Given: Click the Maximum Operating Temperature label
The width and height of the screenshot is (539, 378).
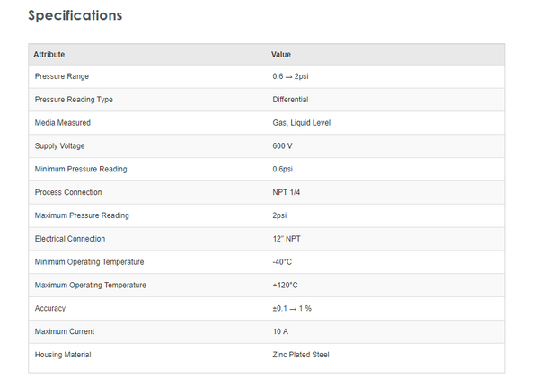Looking at the screenshot, I should tap(90, 286).
